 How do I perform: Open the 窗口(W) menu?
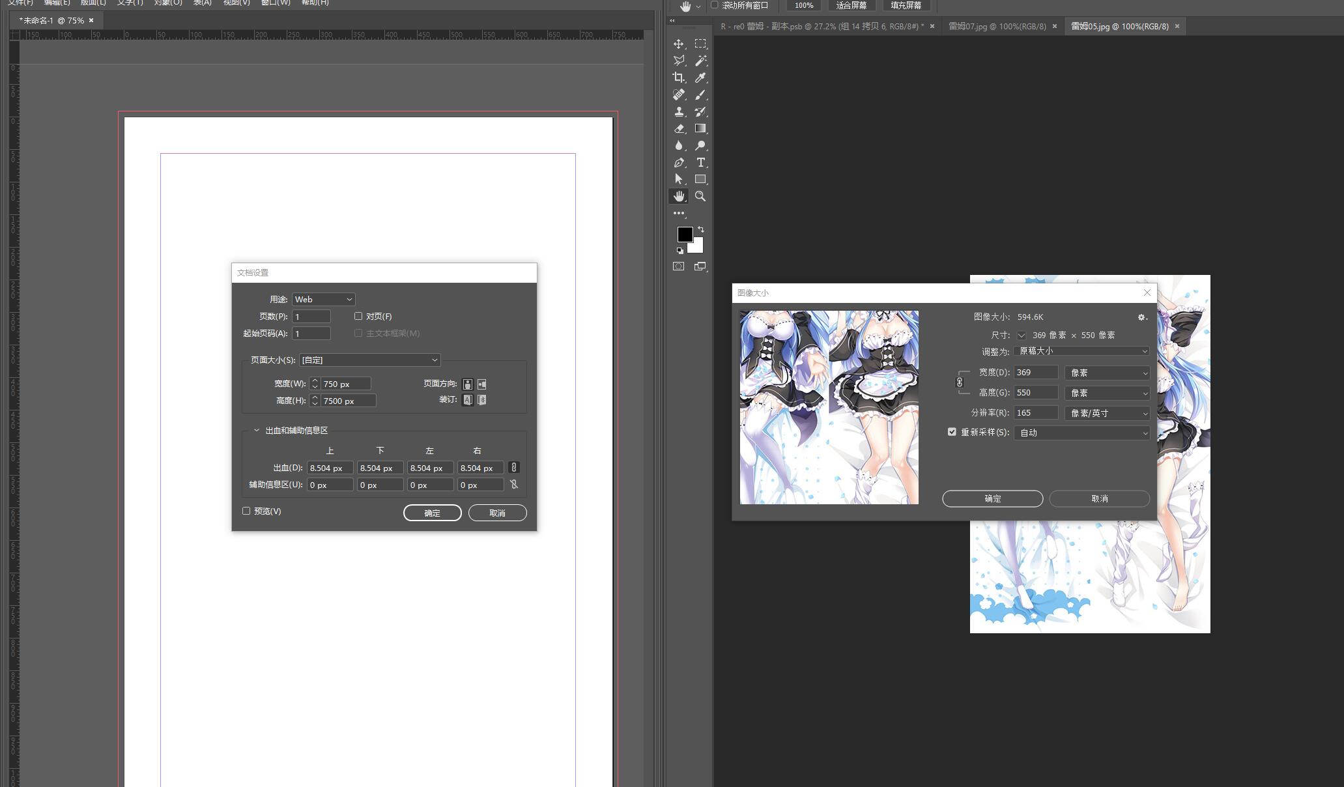pos(276,3)
